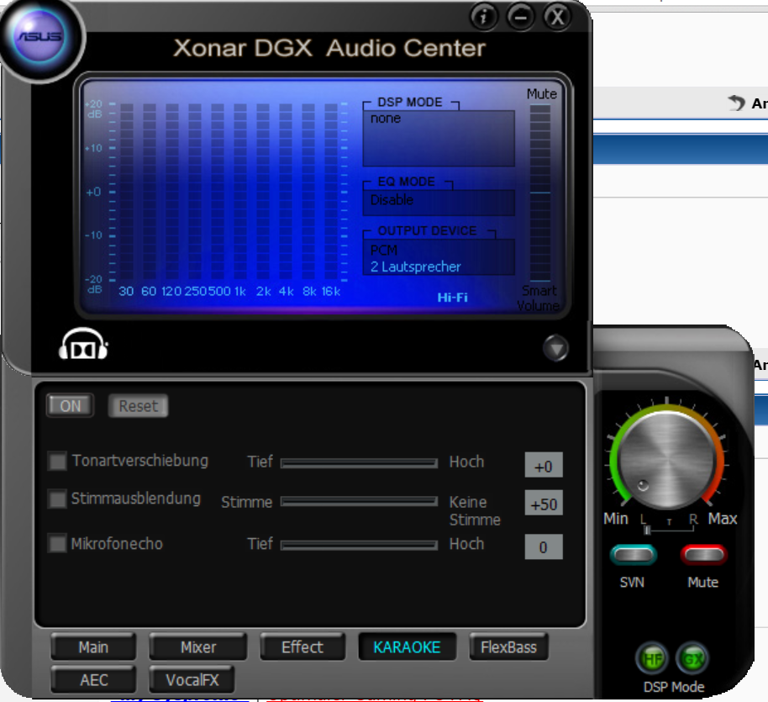Image resolution: width=768 pixels, height=702 pixels.
Task: Open the VocalFX tab
Action: tap(192, 679)
